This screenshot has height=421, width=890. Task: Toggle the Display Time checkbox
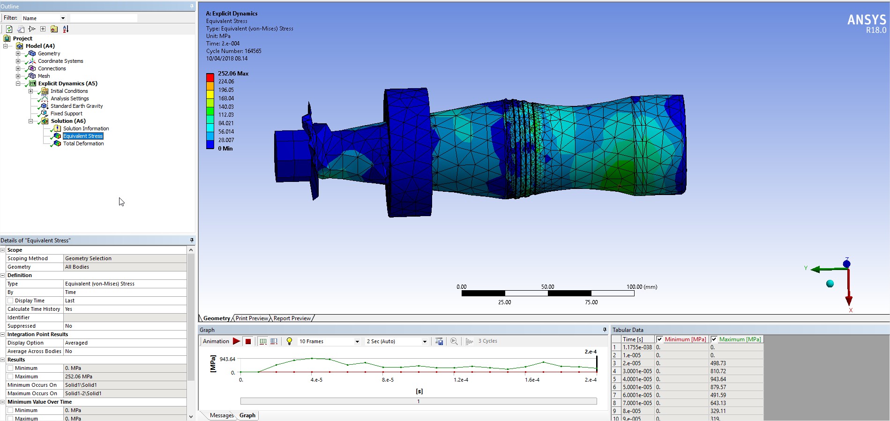[x=10, y=301]
